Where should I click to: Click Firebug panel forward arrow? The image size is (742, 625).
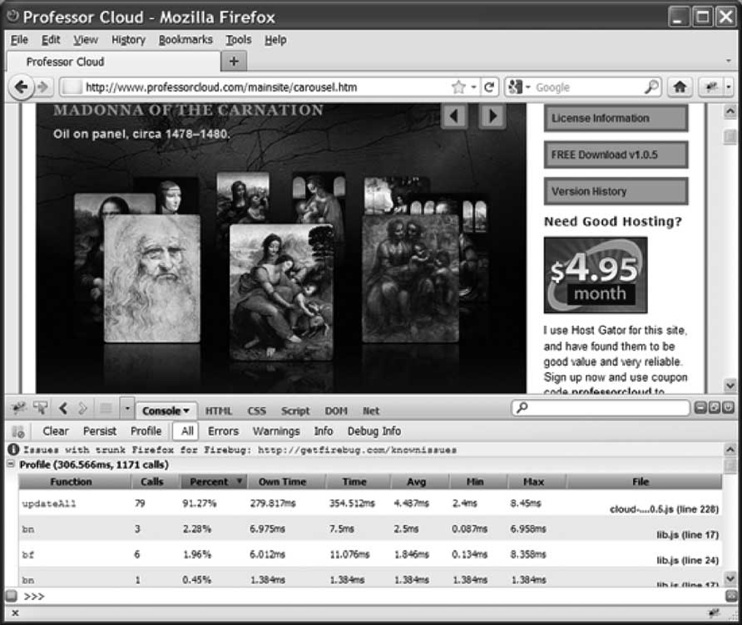[x=82, y=408]
